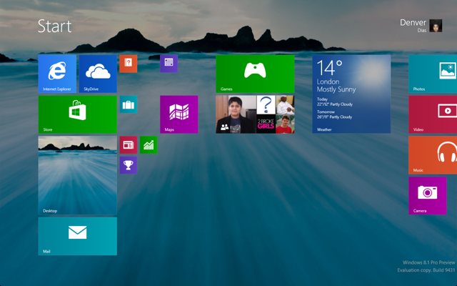Image resolution: width=457 pixels, height=286 pixels.
Task: Click the user account picture
Action: tap(436, 26)
